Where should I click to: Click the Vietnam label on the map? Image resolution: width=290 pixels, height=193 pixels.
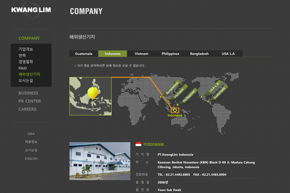(x=179, y=90)
